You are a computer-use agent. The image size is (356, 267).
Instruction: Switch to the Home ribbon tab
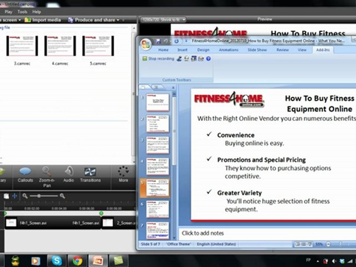pyautogui.click(x=163, y=50)
